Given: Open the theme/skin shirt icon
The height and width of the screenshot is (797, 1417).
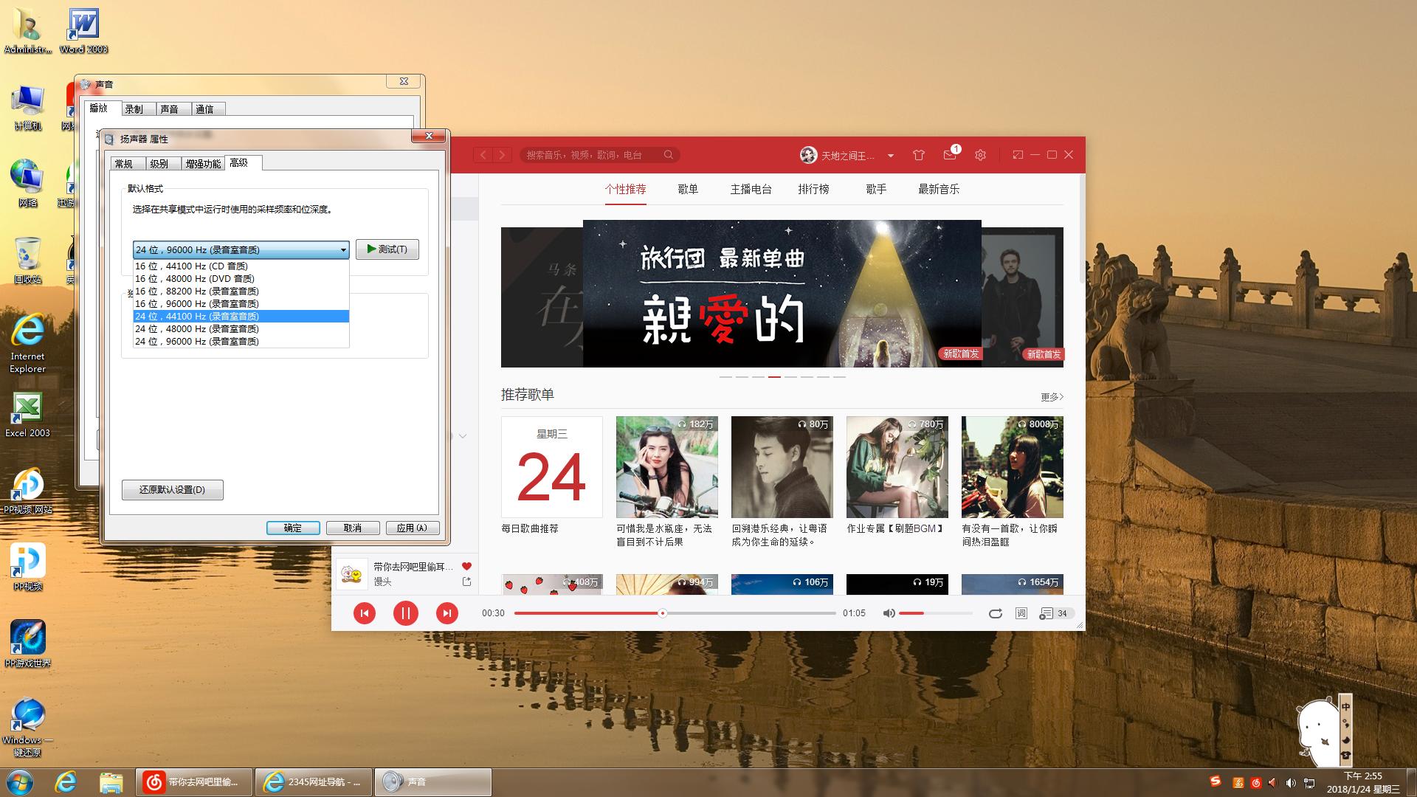Looking at the screenshot, I should [918, 155].
